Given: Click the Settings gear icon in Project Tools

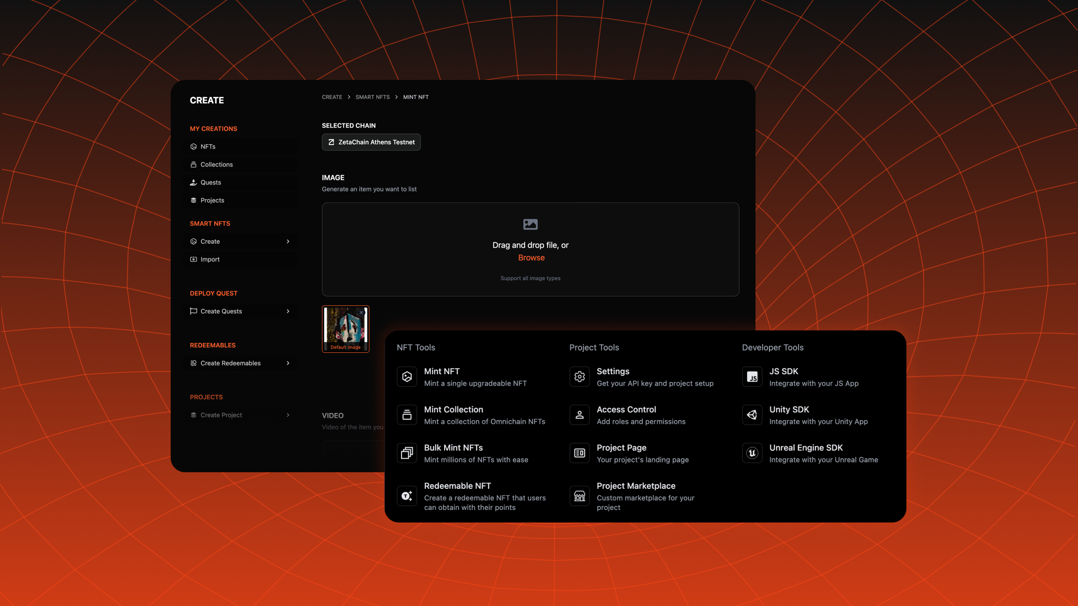Looking at the screenshot, I should coord(580,377).
